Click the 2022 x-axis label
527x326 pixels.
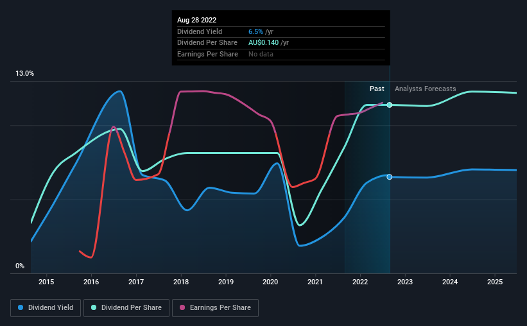click(360, 282)
